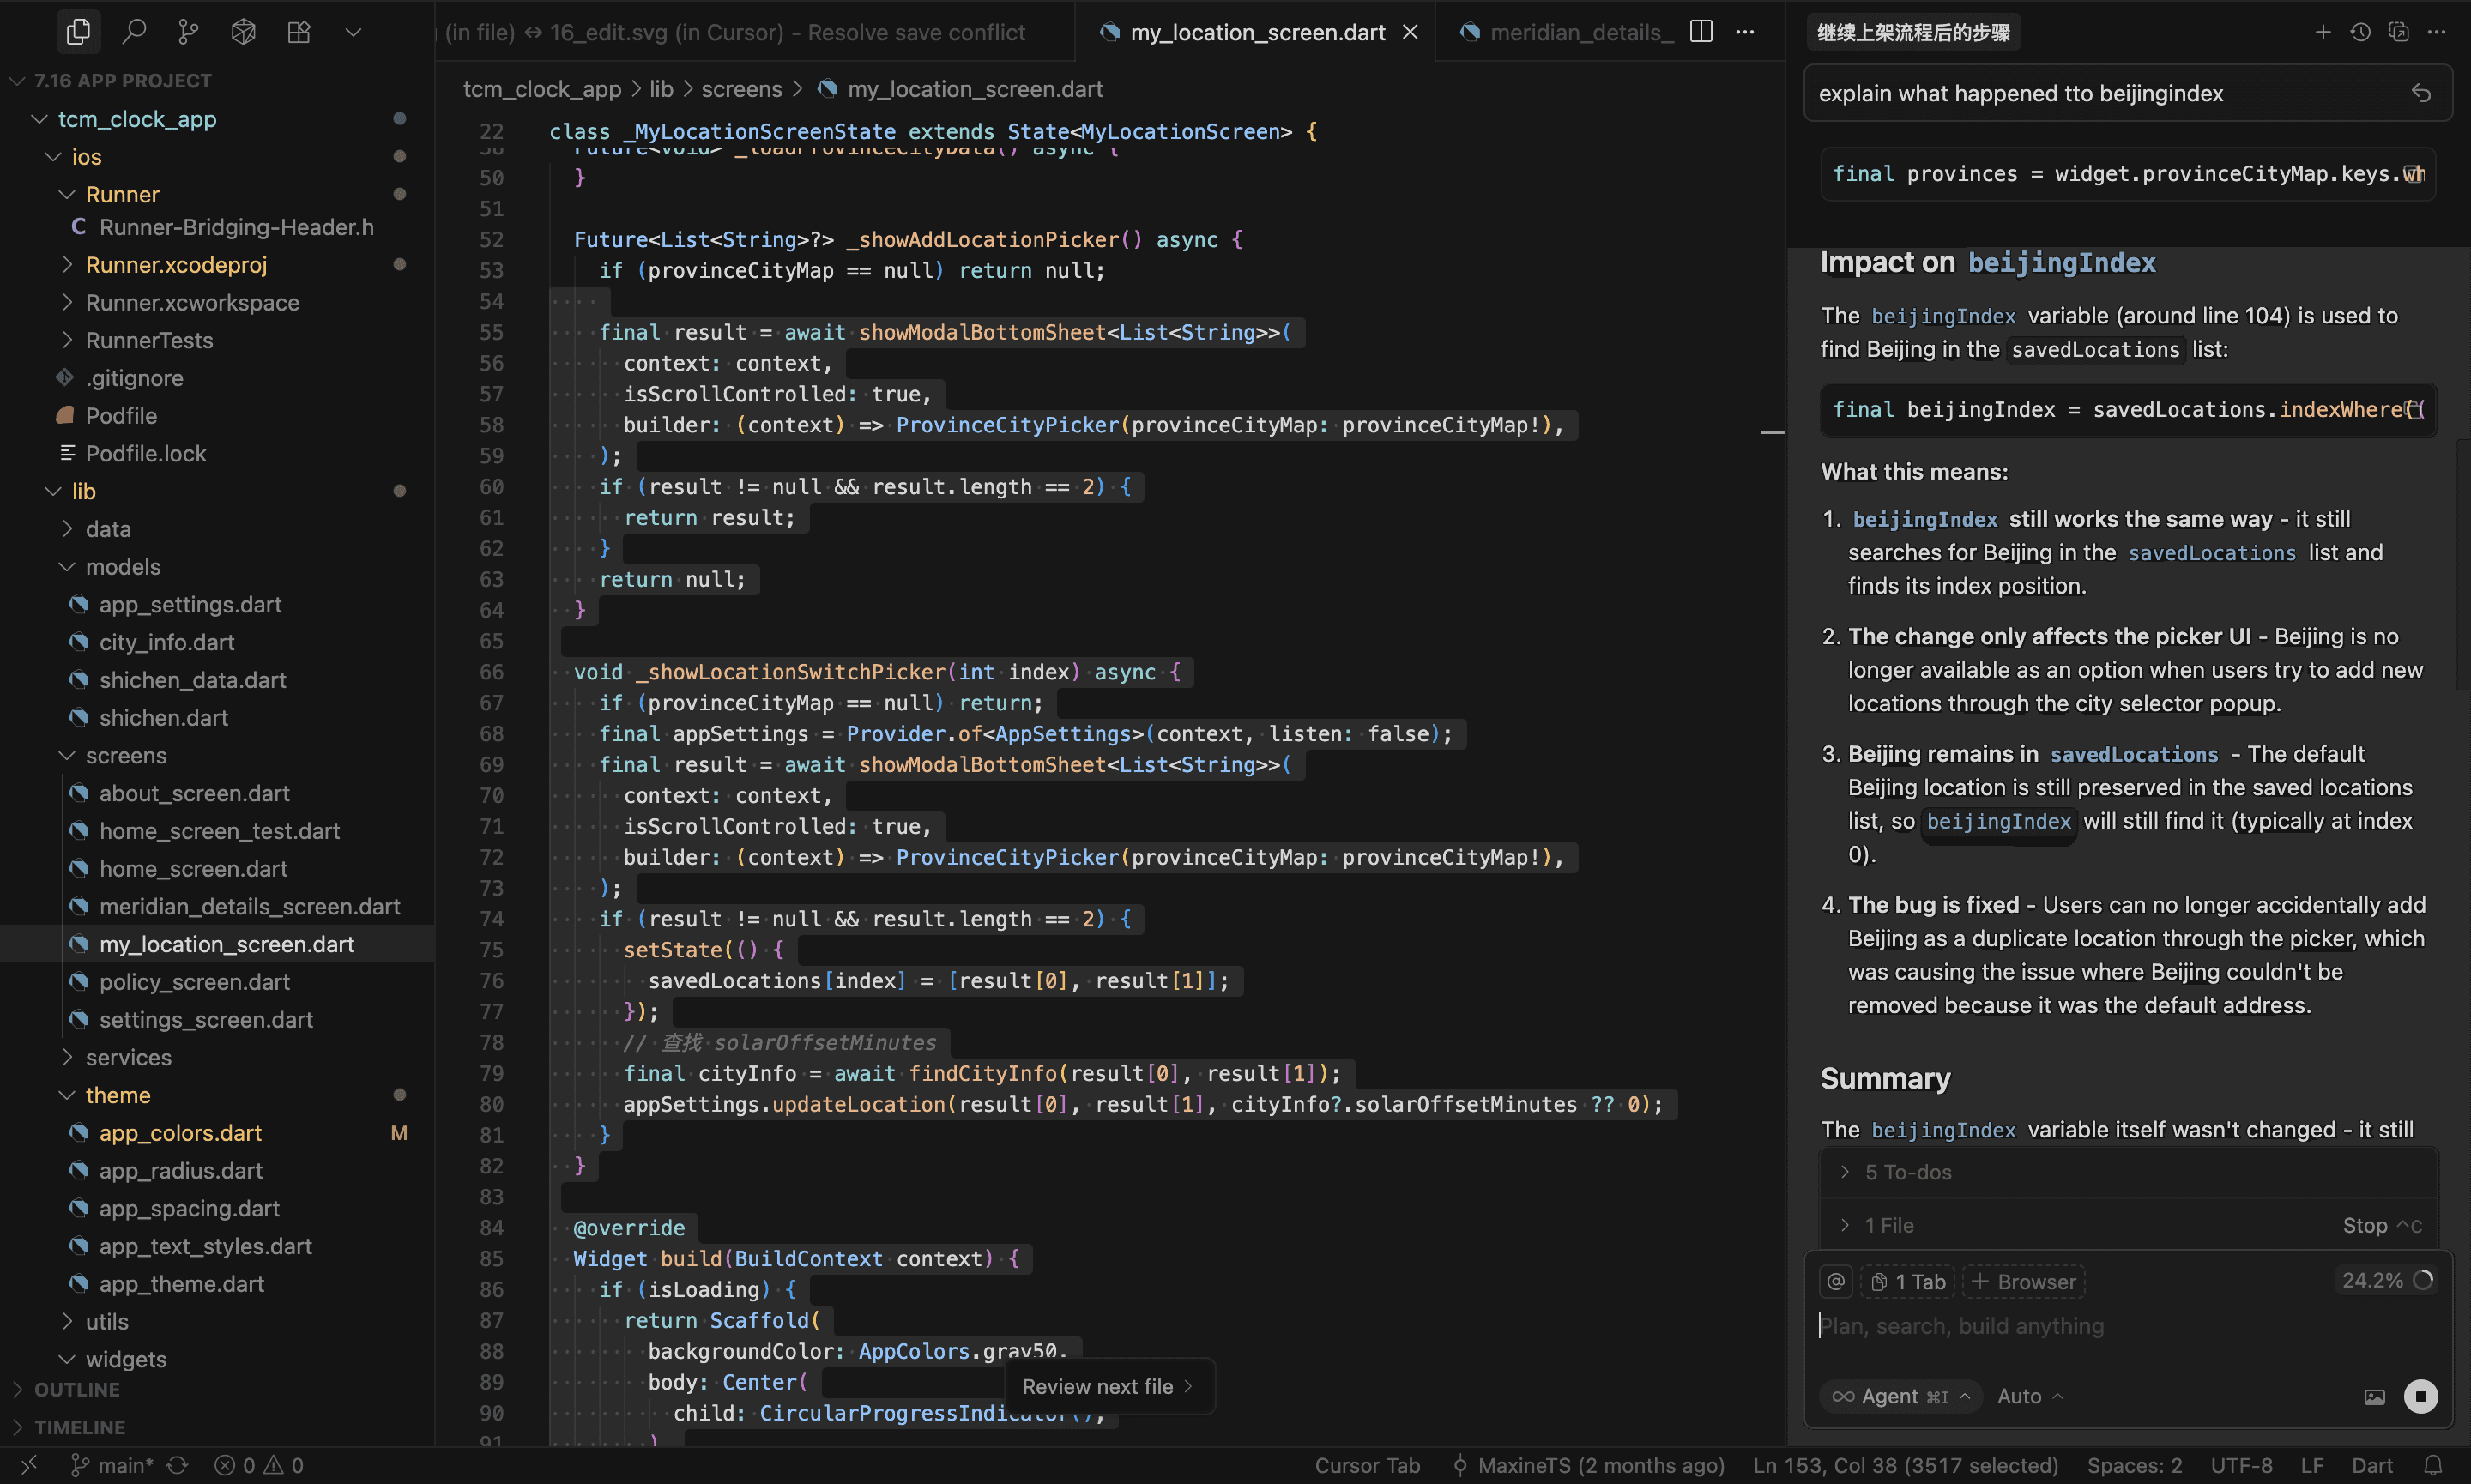Click Review next file button

click(1107, 1386)
